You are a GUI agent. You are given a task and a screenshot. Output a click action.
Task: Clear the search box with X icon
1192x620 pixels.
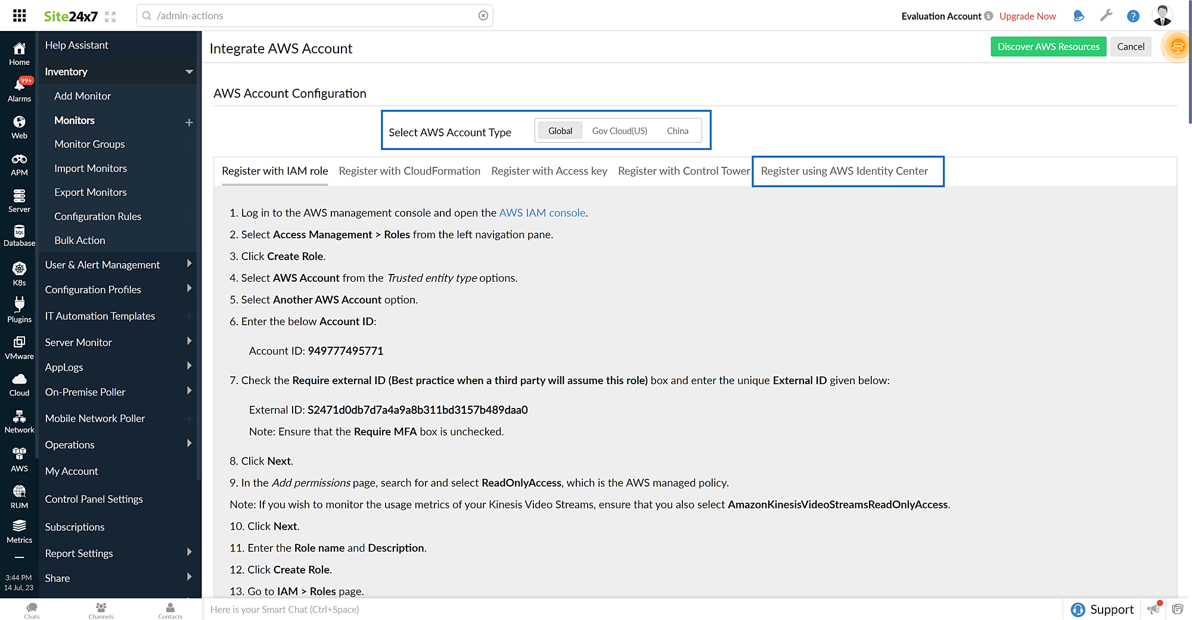483,15
